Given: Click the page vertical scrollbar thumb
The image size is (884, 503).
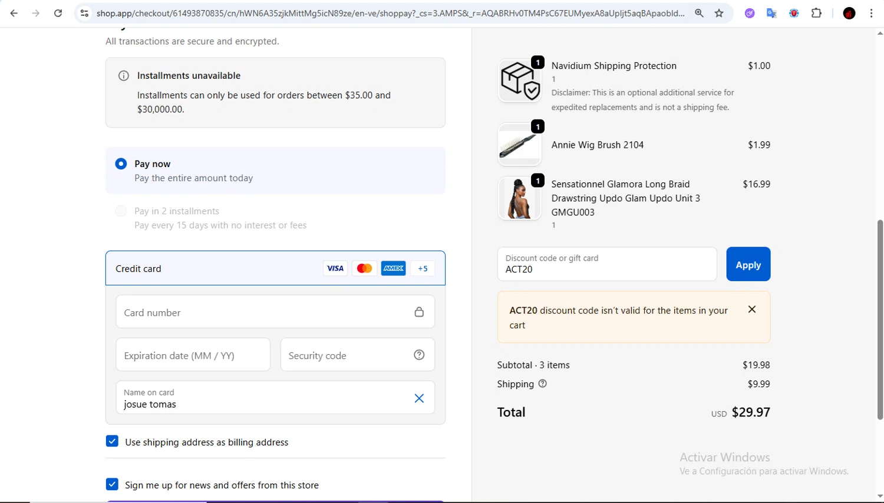Looking at the screenshot, I should coord(880,319).
